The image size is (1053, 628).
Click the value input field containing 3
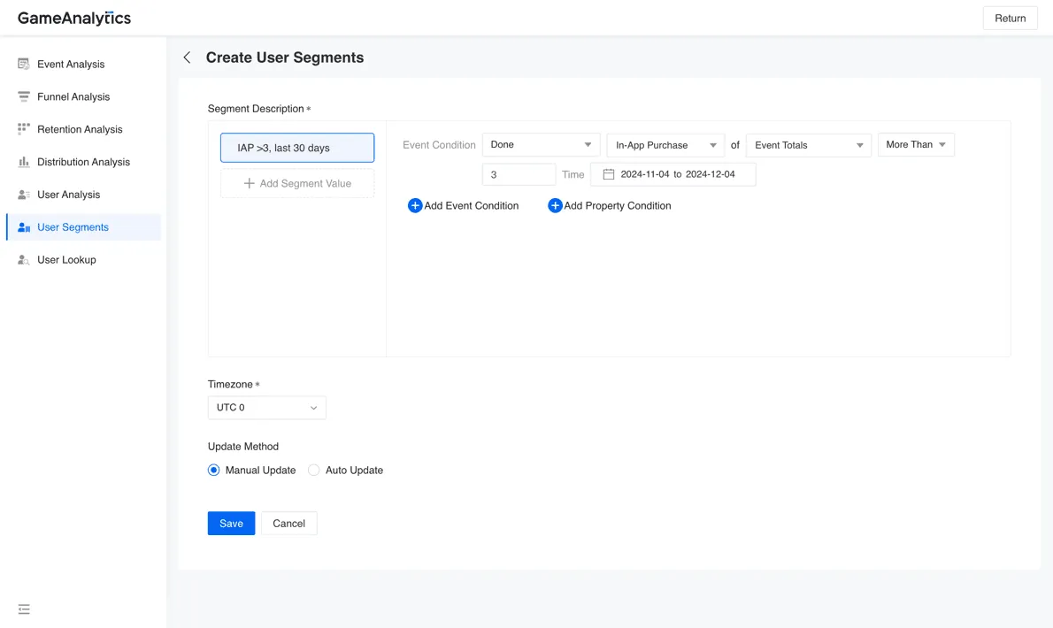[x=519, y=174]
